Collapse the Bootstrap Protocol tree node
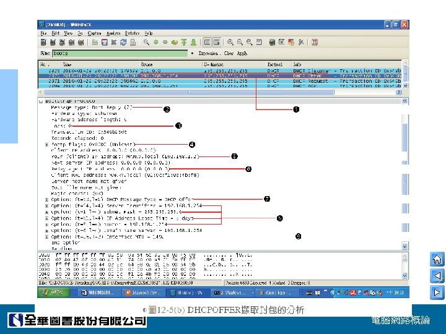Image resolution: width=446 pixels, height=334 pixels. [41, 101]
